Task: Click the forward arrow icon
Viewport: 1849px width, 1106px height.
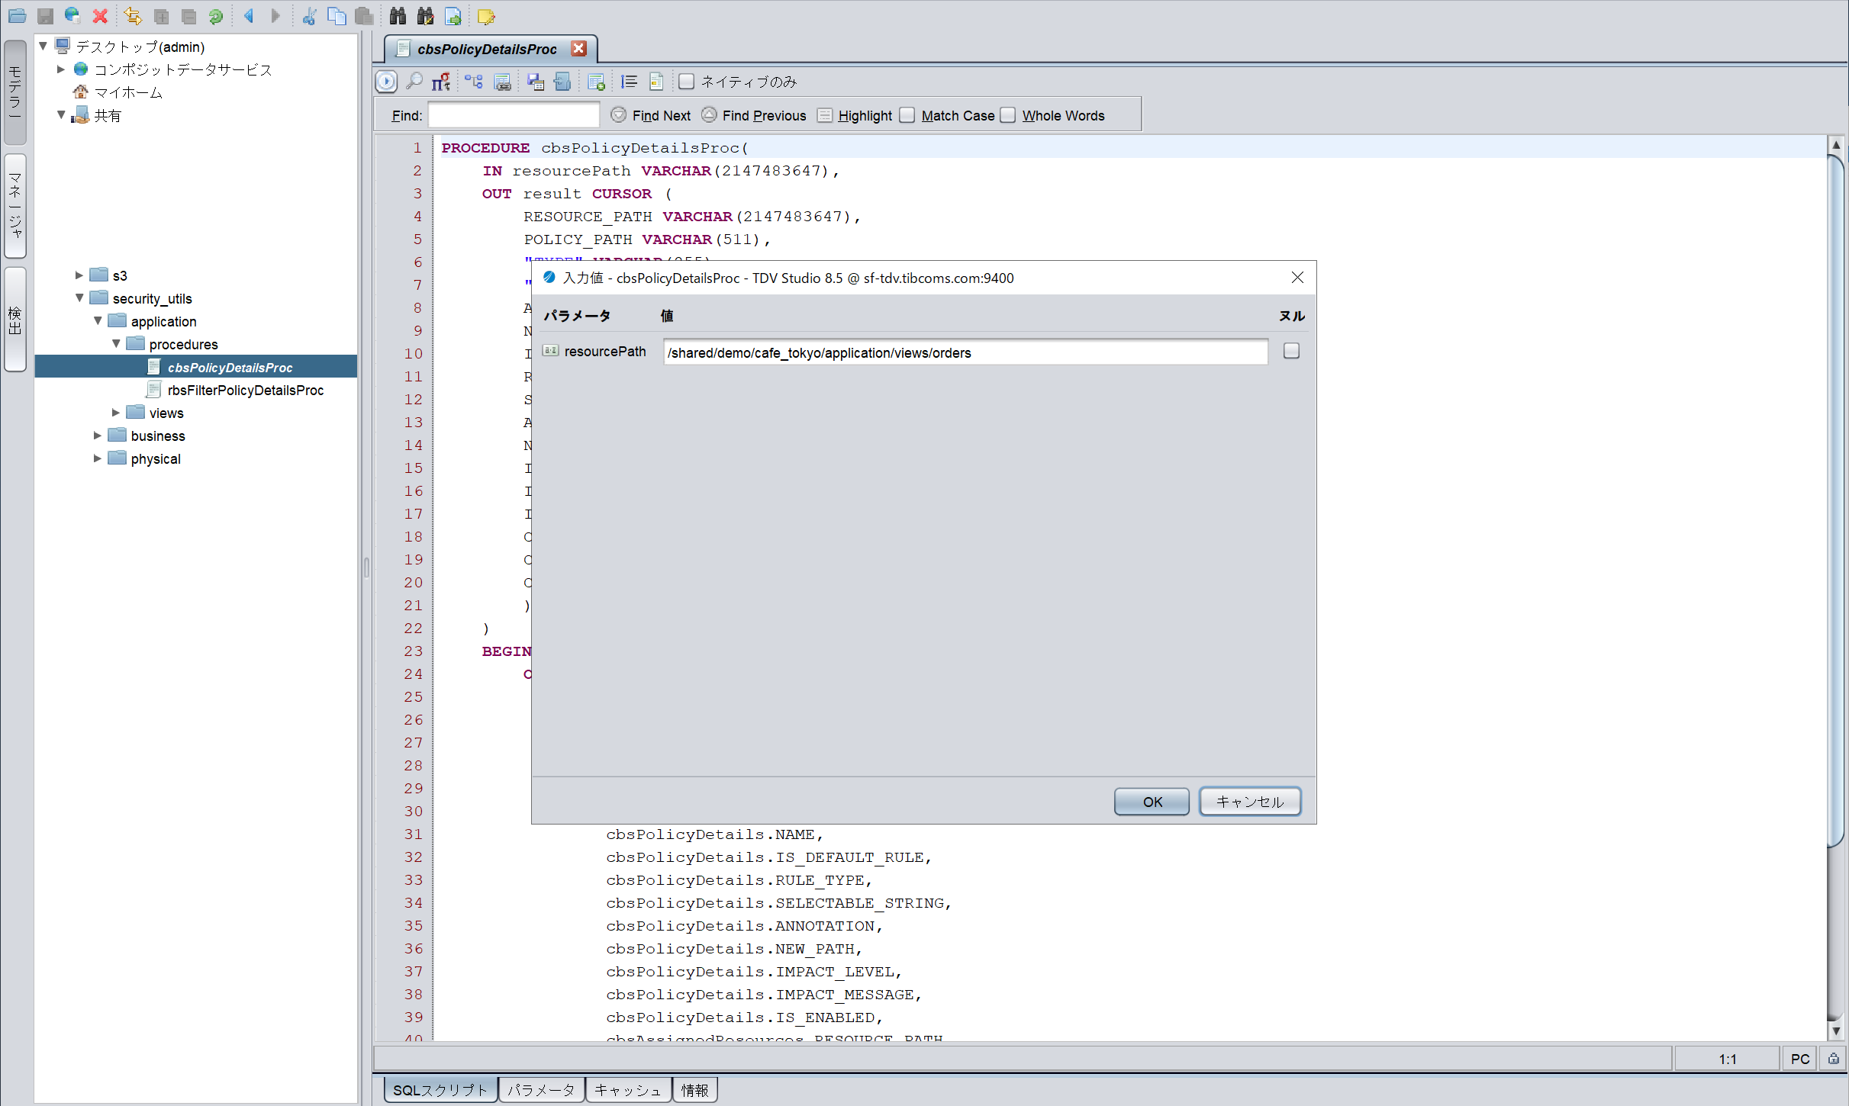Action: pos(275,15)
